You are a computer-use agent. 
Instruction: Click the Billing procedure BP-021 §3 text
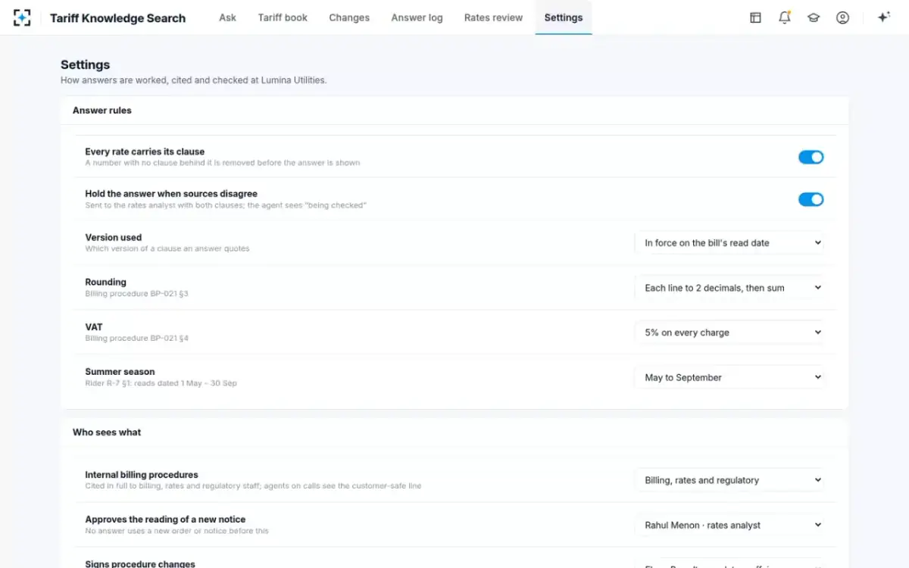[136, 293]
